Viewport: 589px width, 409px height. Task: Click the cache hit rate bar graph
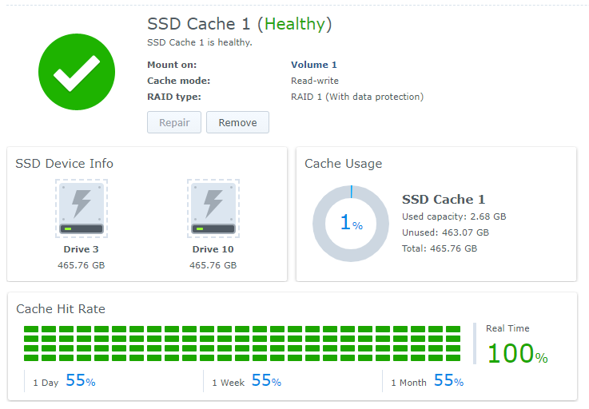click(x=242, y=343)
